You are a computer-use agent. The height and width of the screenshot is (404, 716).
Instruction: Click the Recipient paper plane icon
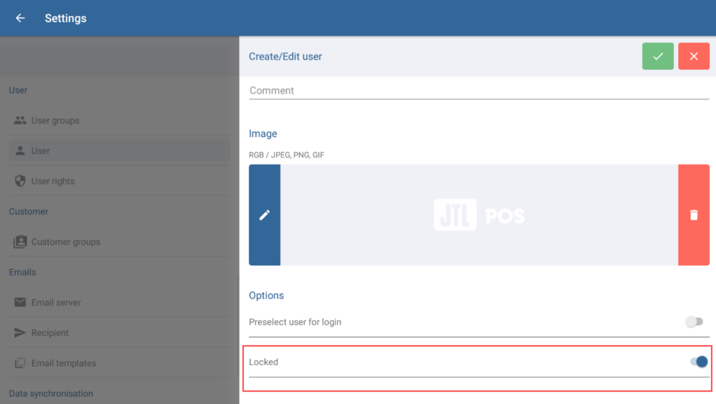(20, 333)
